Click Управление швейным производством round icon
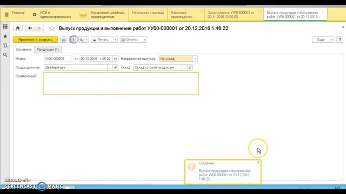Viewport: 346px width, 194px height. [x=83, y=15]
